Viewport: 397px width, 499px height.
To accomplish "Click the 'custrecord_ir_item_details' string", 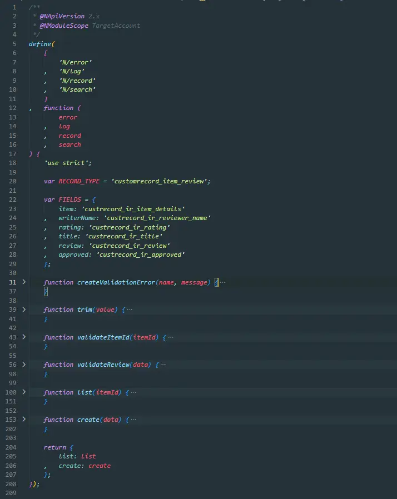I will [133, 209].
